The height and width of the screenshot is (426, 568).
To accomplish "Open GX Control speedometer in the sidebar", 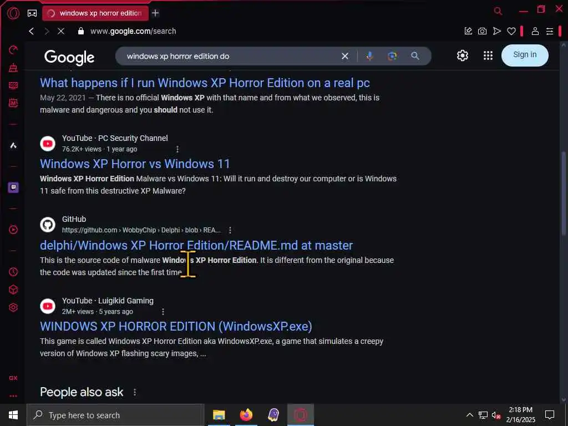I will (13, 50).
